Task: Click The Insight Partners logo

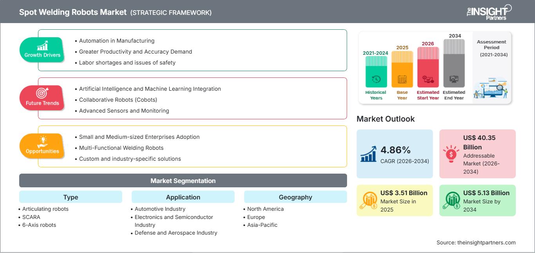Action: coord(489,12)
